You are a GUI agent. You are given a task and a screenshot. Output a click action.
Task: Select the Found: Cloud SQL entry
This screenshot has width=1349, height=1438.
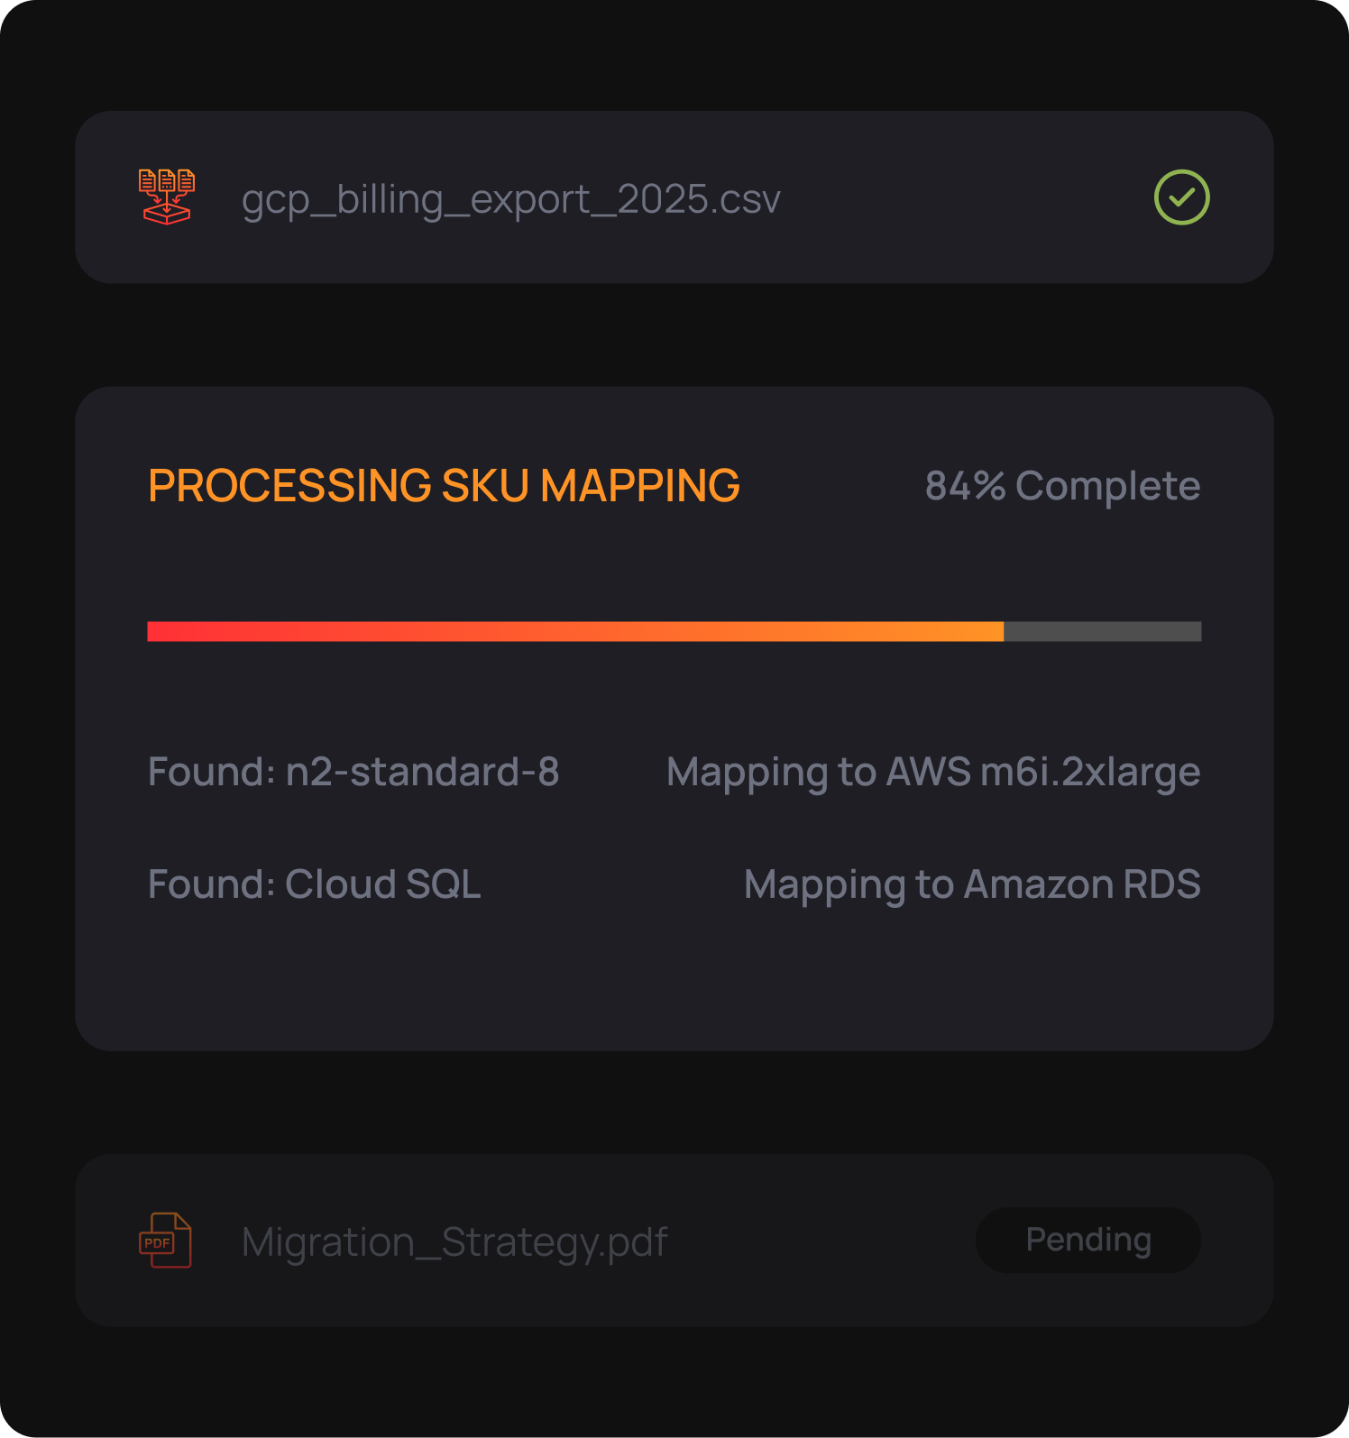point(314,884)
